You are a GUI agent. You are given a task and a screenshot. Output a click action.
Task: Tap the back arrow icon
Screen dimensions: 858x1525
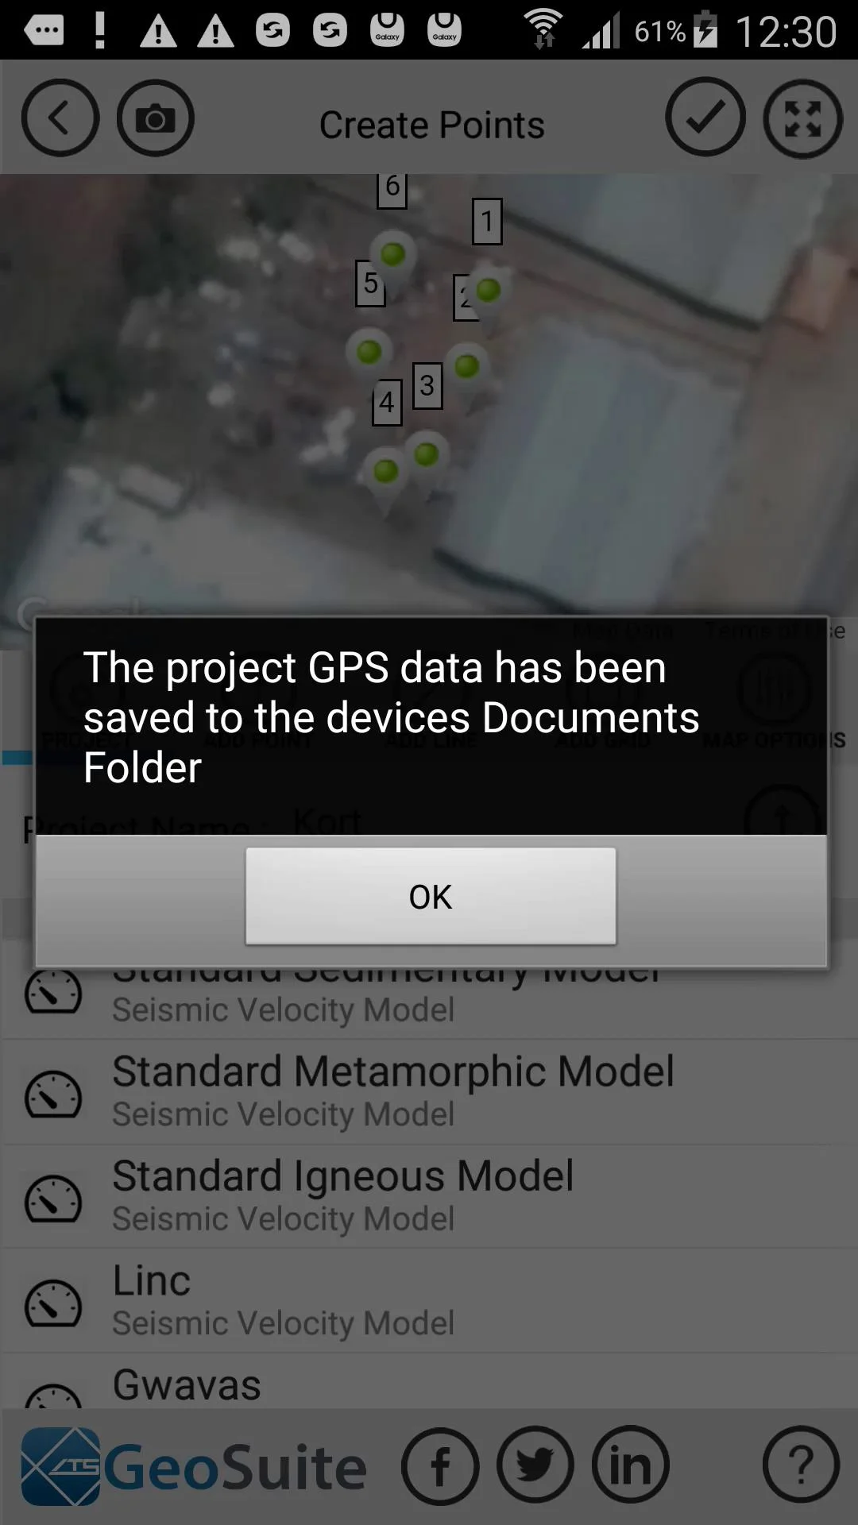tap(60, 118)
